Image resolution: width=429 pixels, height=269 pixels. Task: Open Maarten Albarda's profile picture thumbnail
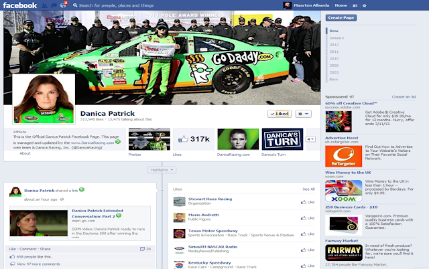coord(287,5)
